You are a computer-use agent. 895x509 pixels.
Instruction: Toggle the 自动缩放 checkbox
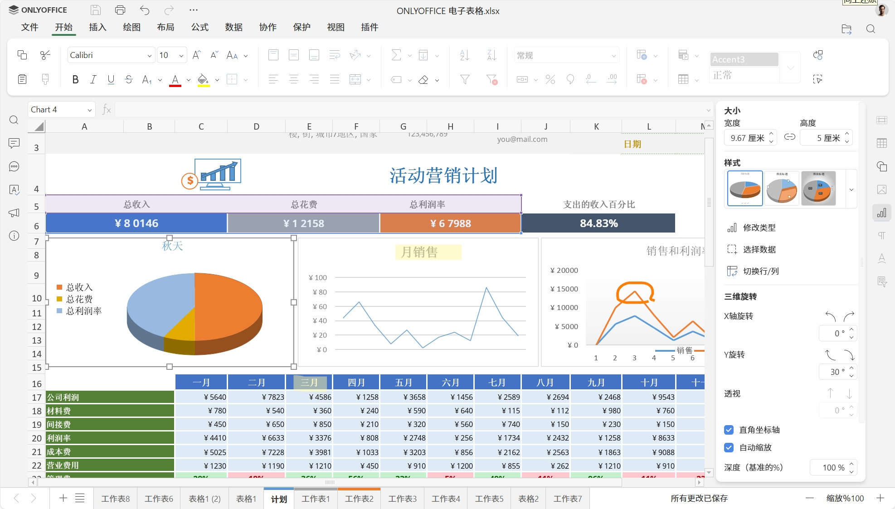(x=729, y=447)
